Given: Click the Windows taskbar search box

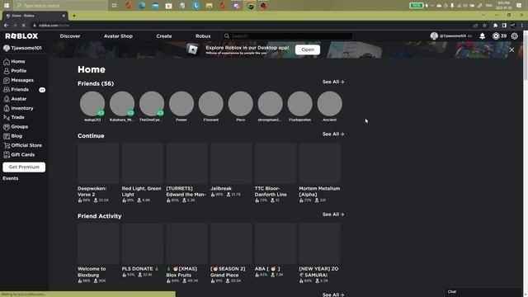Looking at the screenshot, I should (x=60, y=6).
